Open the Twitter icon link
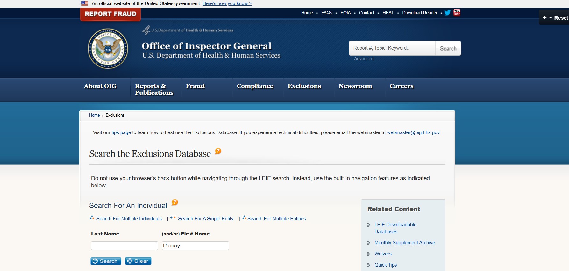 tap(447, 13)
